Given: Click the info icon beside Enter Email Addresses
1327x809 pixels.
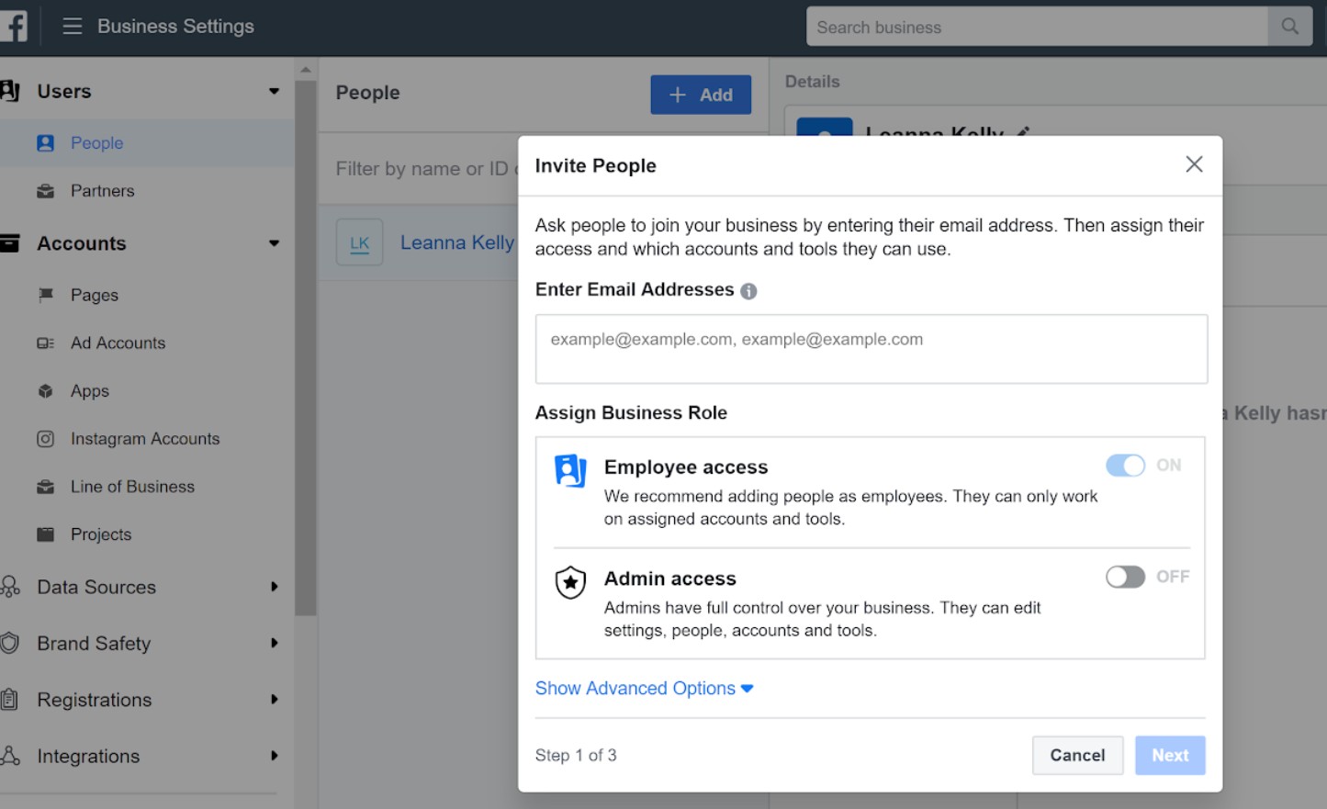Looking at the screenshot, I should tap(748, 291).
